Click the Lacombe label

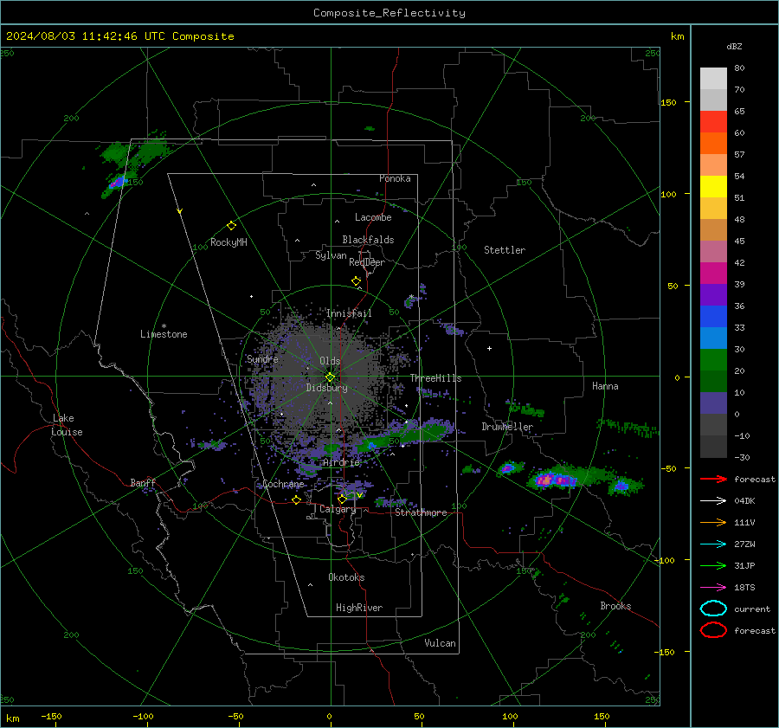tap(373, 217)
